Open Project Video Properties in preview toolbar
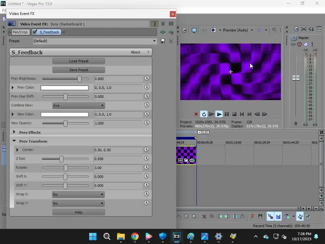The height and width of the screenshot is (244, 325). click(x=184, y=30)
